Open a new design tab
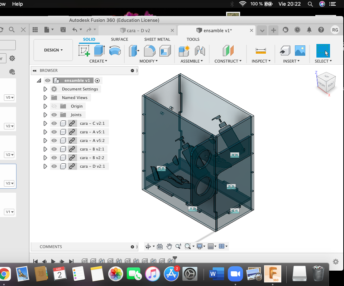Viewport: 344px width, 286px height. point(273,30)
